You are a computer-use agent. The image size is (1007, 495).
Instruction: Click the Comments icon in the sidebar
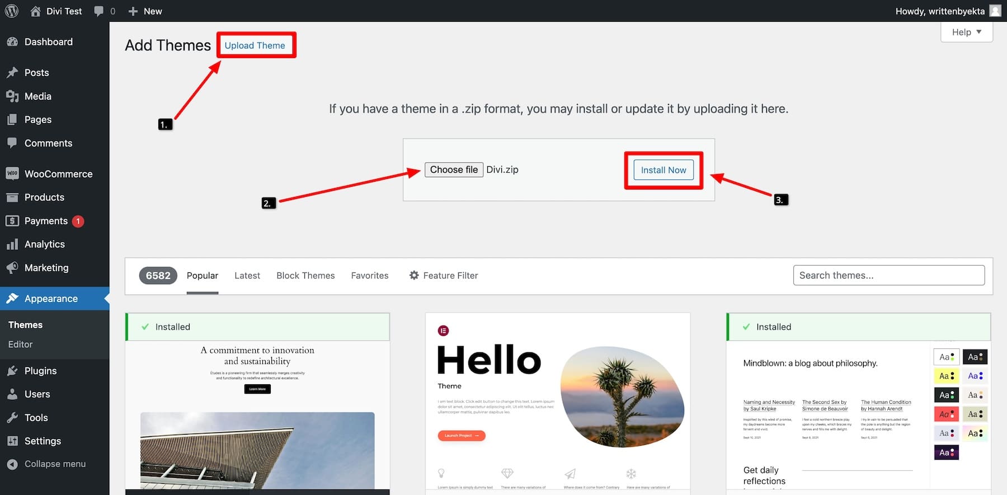click(x=12, y=143)
